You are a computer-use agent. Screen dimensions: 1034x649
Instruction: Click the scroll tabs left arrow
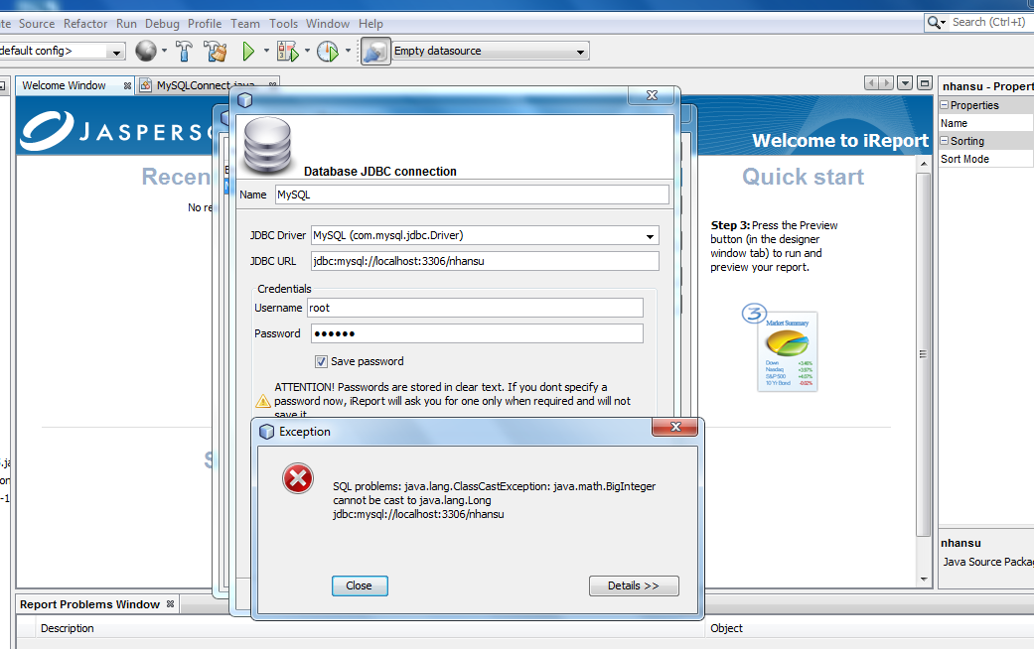coord(872,83)
